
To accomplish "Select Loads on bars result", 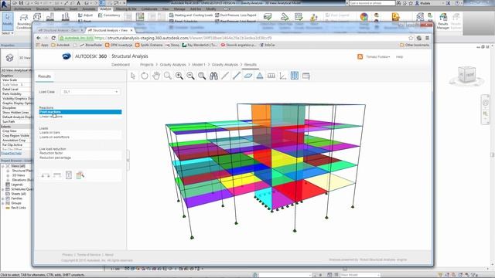I will coord(80,133).
